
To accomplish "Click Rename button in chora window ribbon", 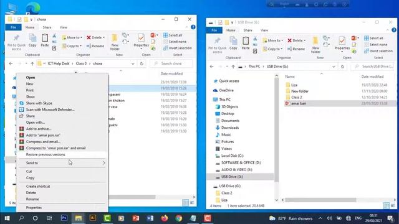I will [95, 46].
